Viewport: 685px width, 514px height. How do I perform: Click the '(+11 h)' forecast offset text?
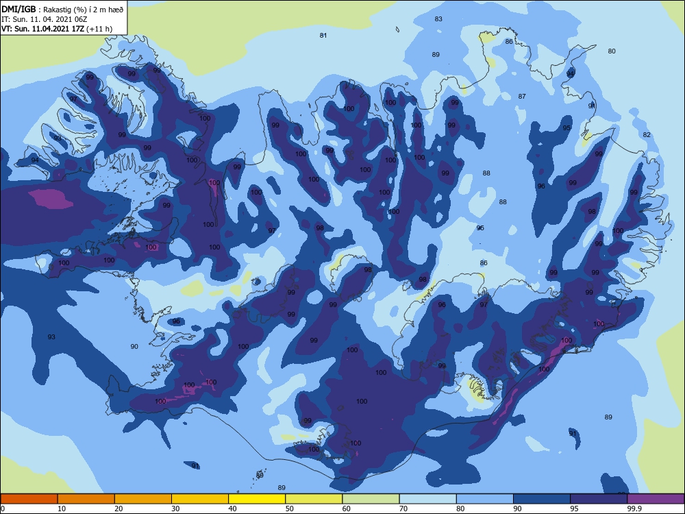99,29
